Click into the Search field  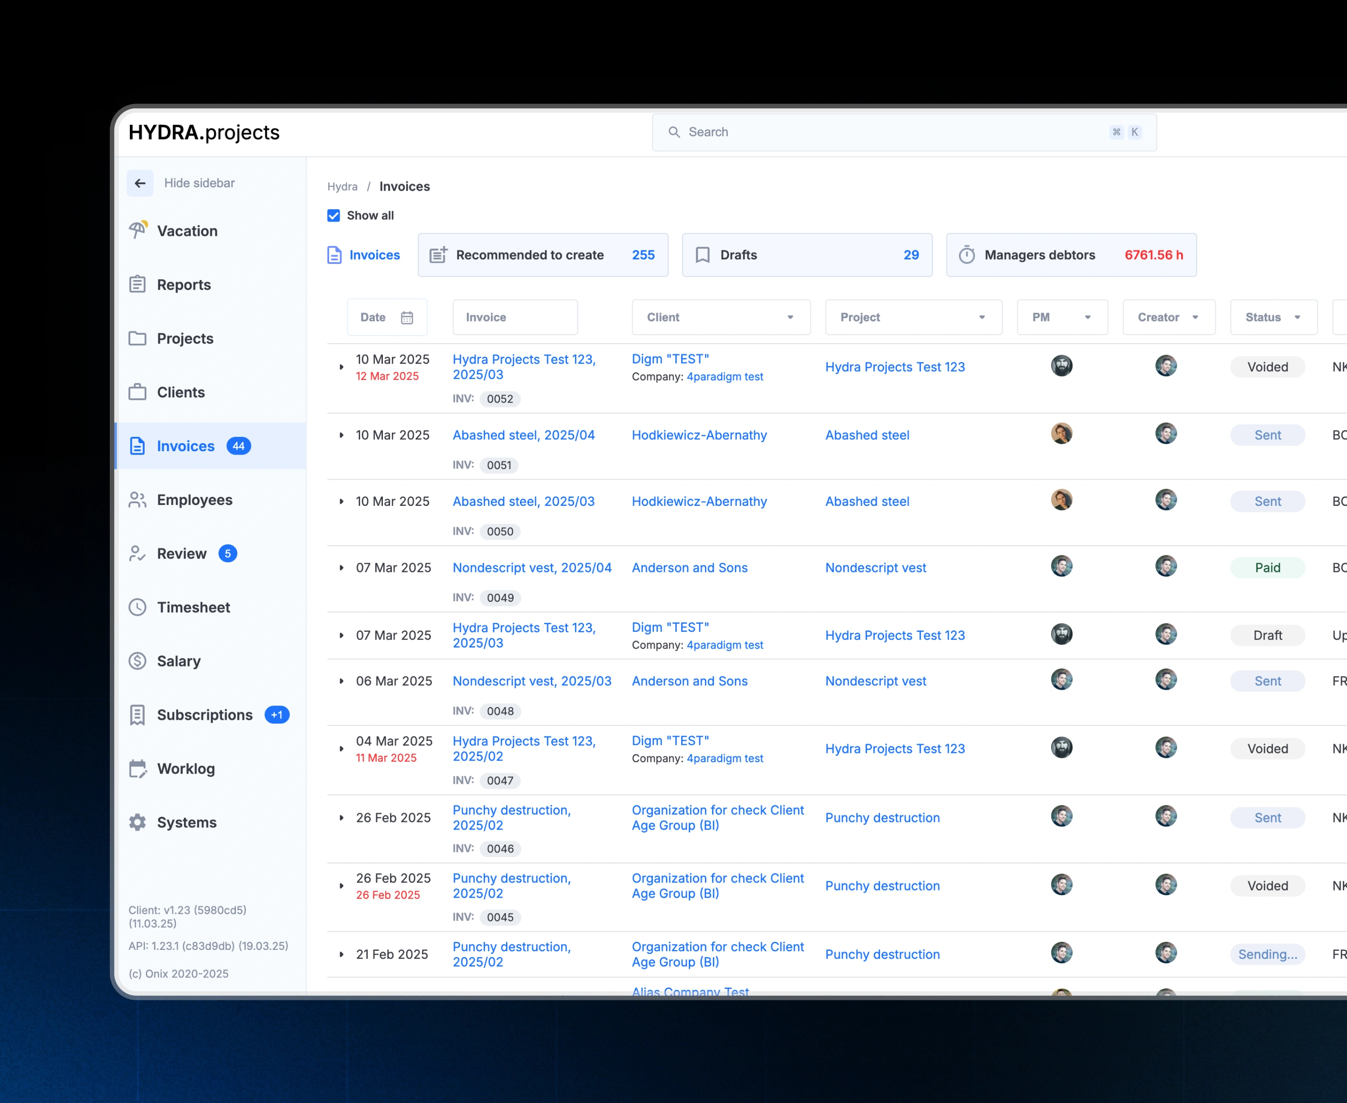point(904,132)
